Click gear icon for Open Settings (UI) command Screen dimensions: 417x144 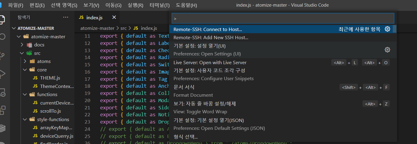click(387, 50)
